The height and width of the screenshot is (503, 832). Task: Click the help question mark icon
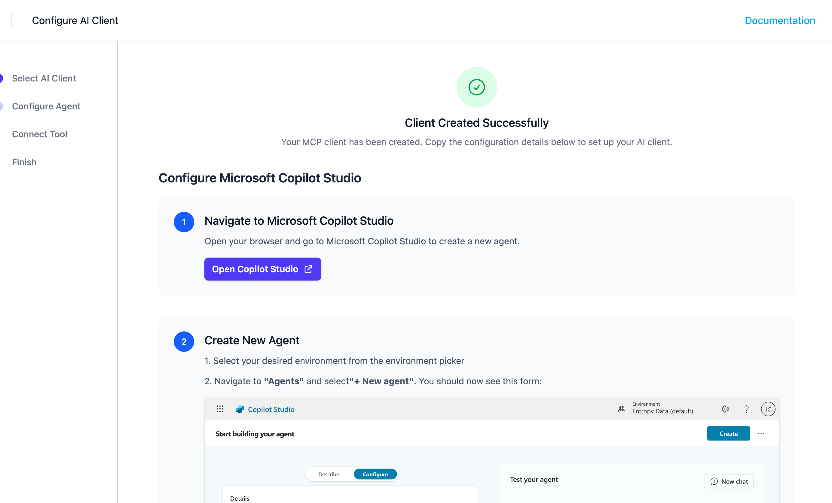coord(747,409)
